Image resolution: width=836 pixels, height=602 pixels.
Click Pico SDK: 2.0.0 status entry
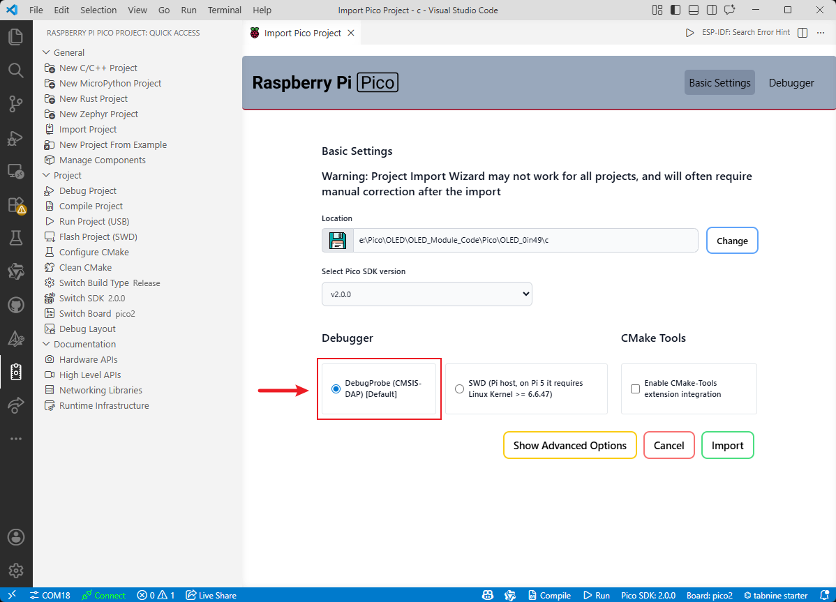click(x=648, y=595)
